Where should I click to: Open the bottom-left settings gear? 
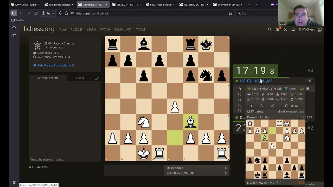click(x=14, y=182)
